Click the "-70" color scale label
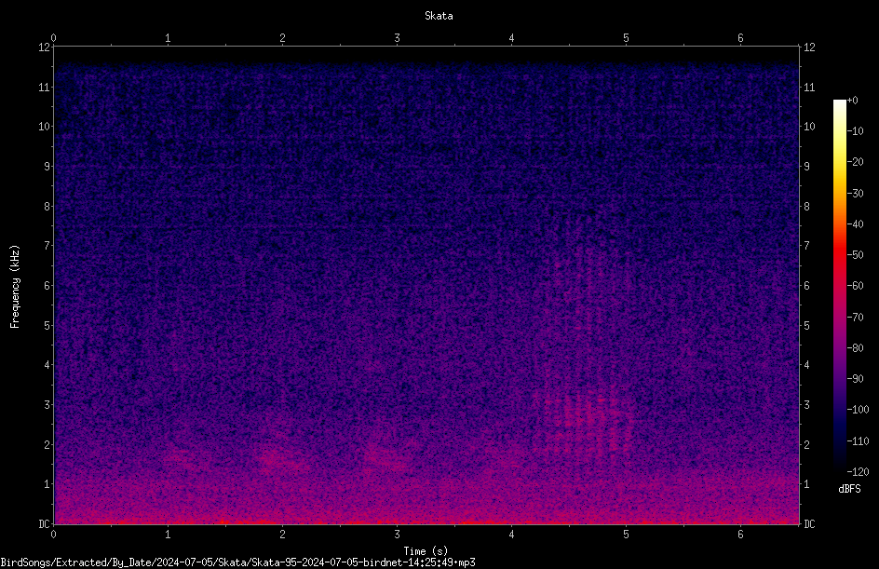This screenshot has width=879, height=569. click(x=855, y=318)
